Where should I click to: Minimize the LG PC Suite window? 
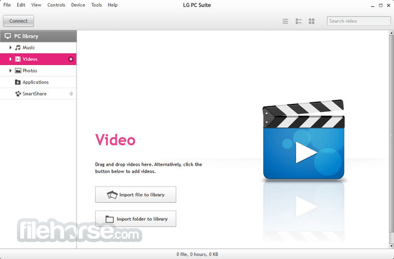tap(373, 5)
